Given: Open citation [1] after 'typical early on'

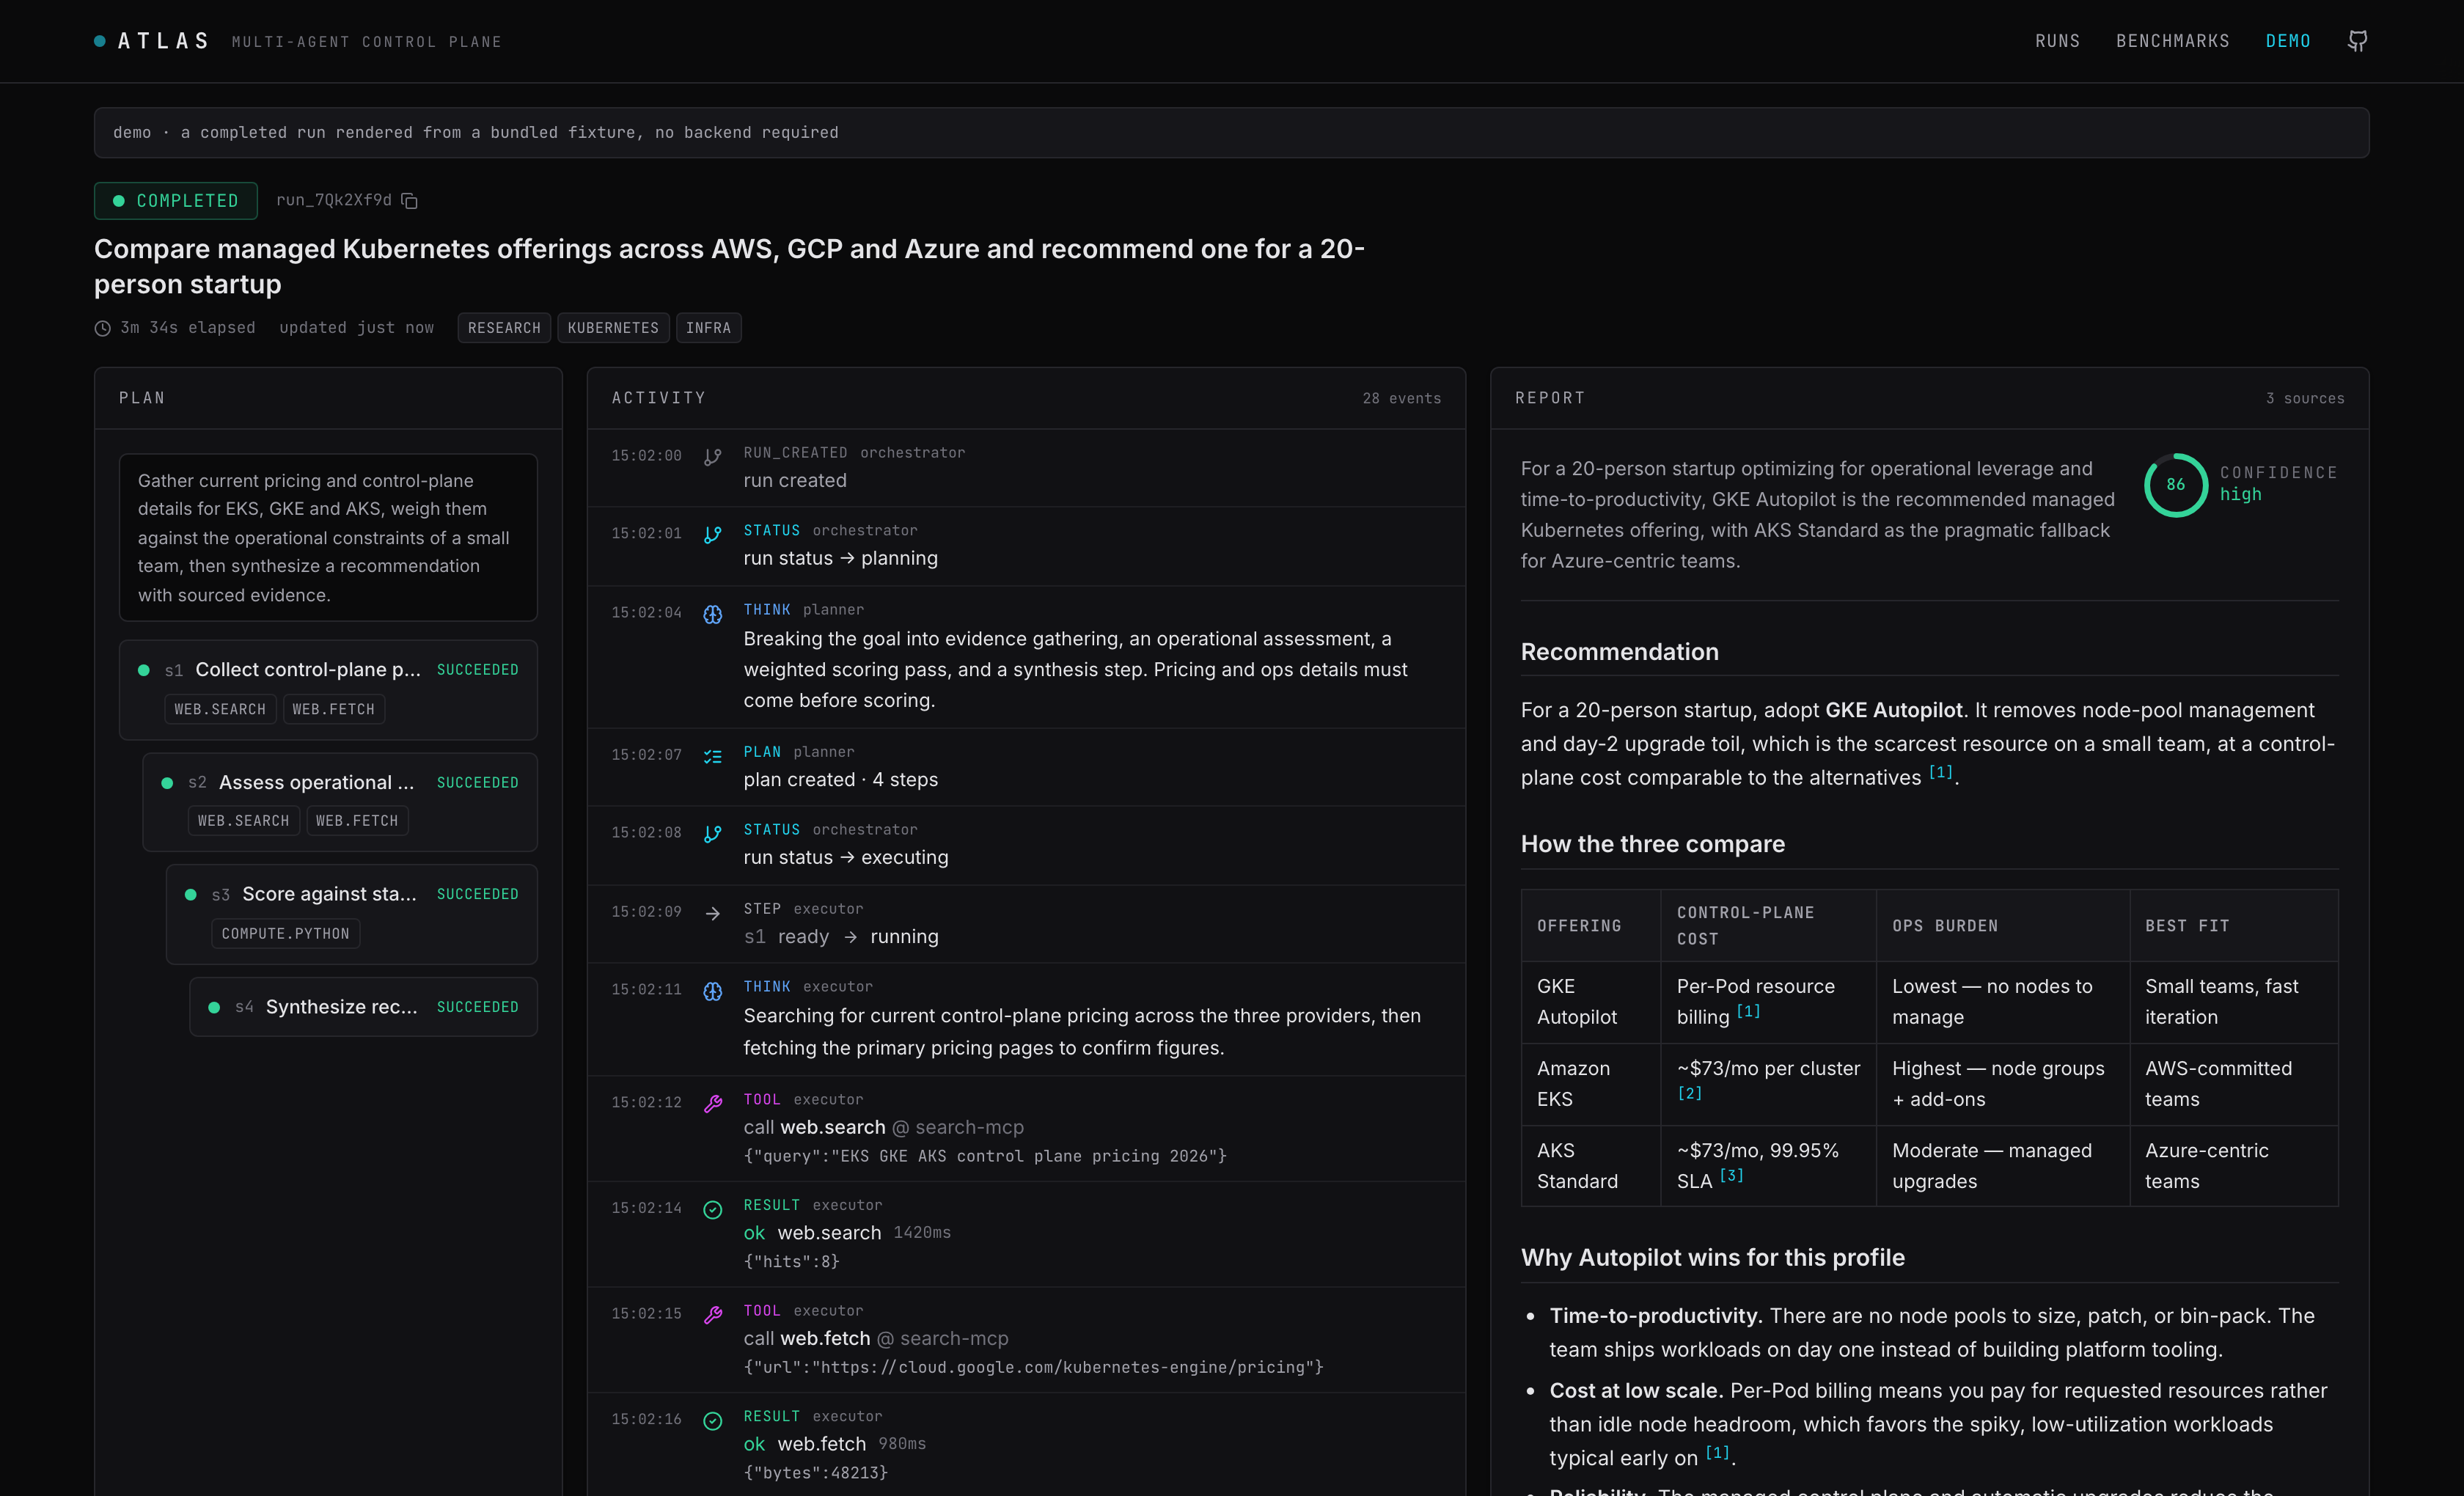Looking at the screenshot, I should (x=1717, y=1452).
